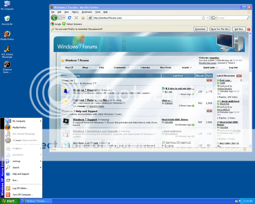This screenshot has height=204, width=255.
Task: Open Live RSS Feeds sub-forum
Action: (97, 106)
